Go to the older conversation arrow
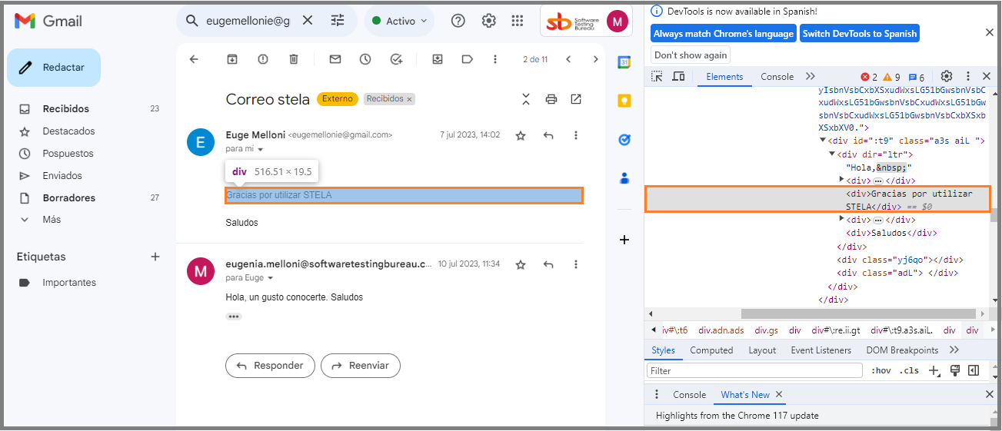 (x=595, y=59)
